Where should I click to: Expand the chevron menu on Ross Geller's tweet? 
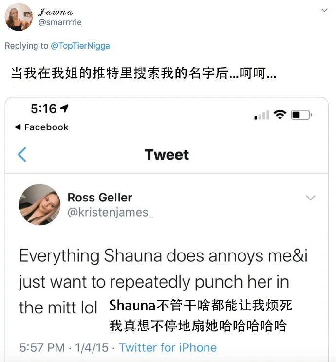click(310, 198)
